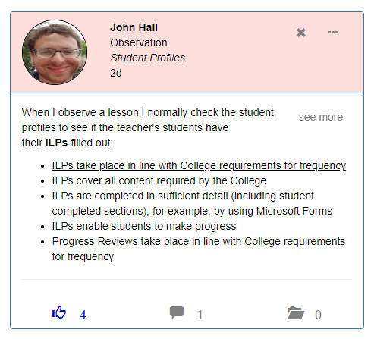
Task: Open the folder icon on the post
Action: click(x=296, y=313)
